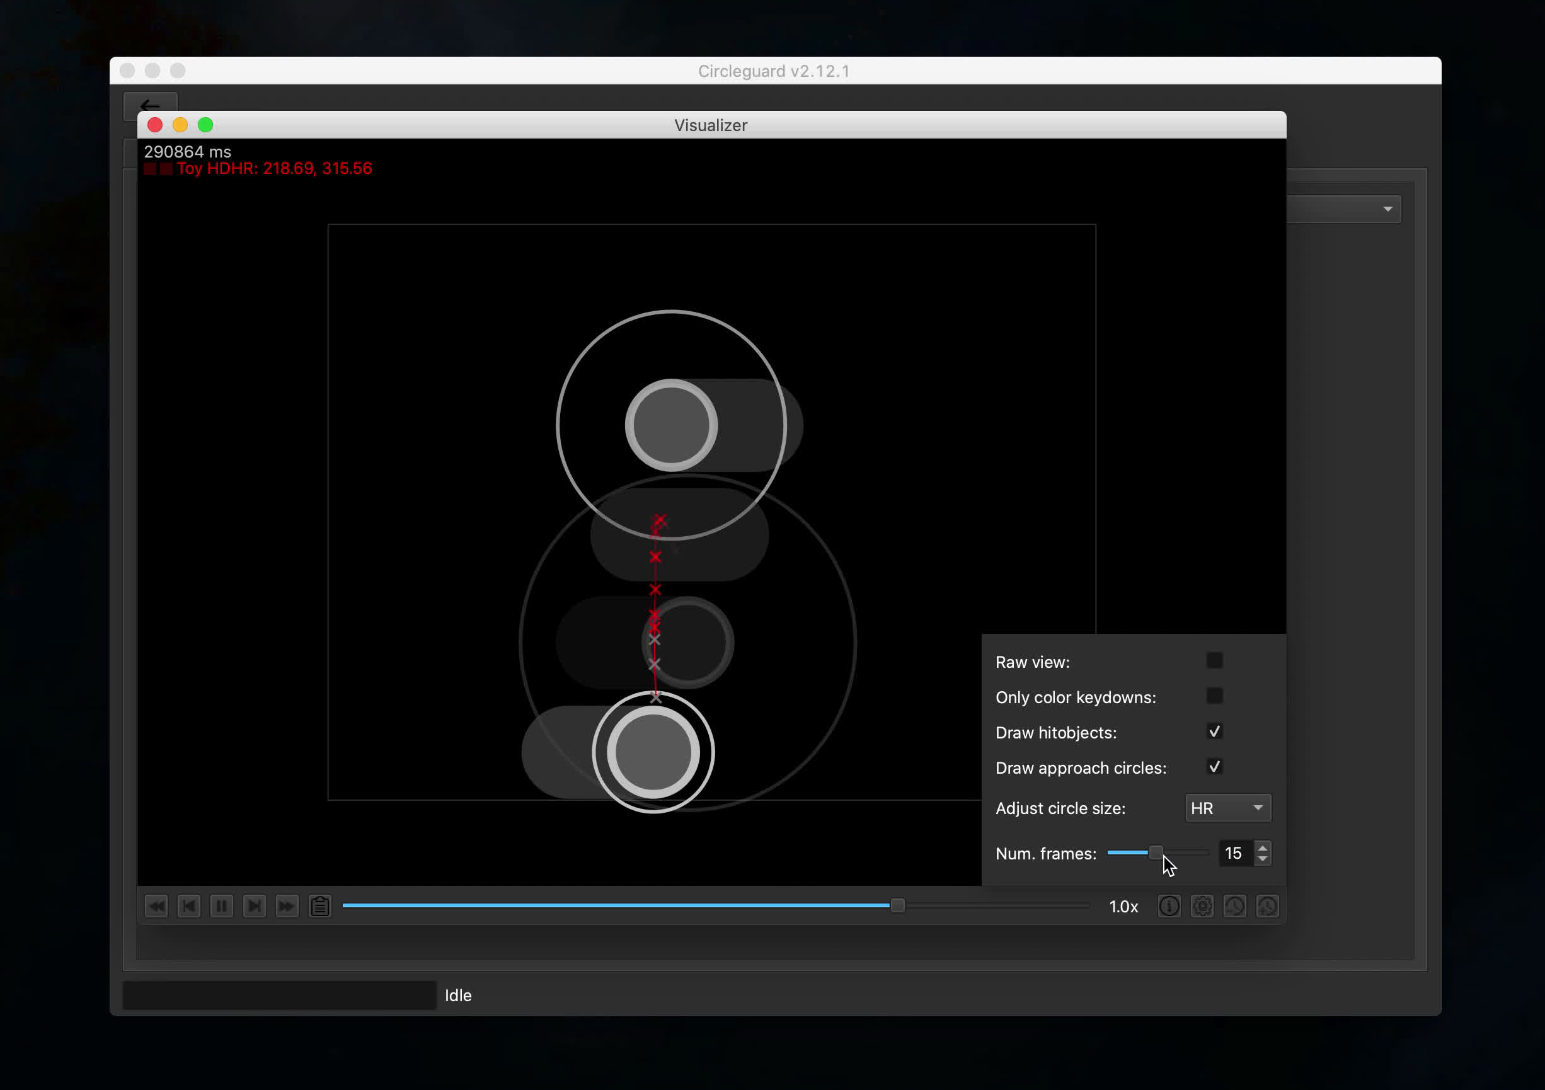Click the Idle status text
Image resolution: width=1545 pixels, height=1090 pixels.
[x=458, y=995]
